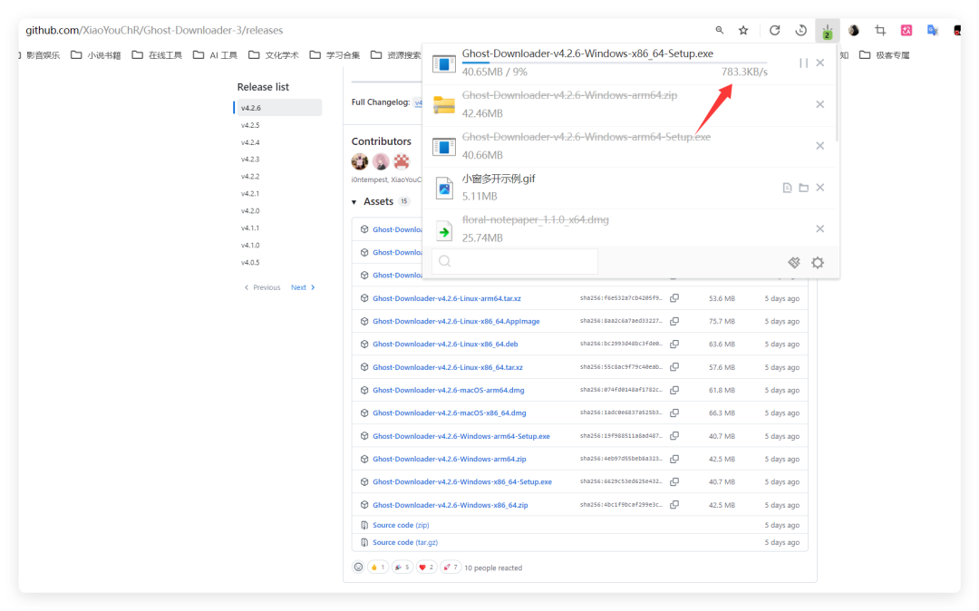979x611 pixels.
Task: Click the download panel scrollbar
Action: pos(836,93)
